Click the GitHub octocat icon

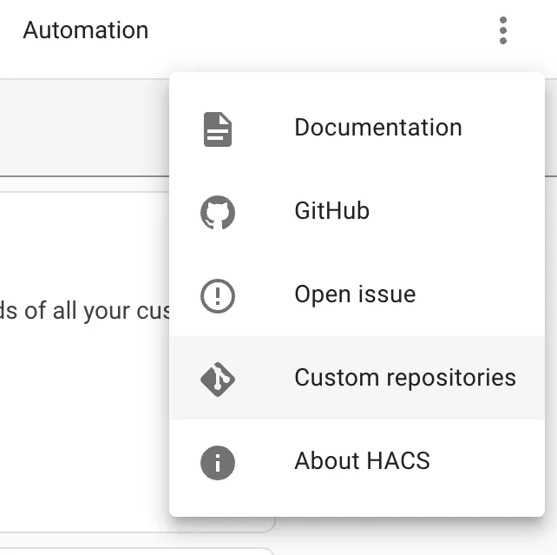218,212
